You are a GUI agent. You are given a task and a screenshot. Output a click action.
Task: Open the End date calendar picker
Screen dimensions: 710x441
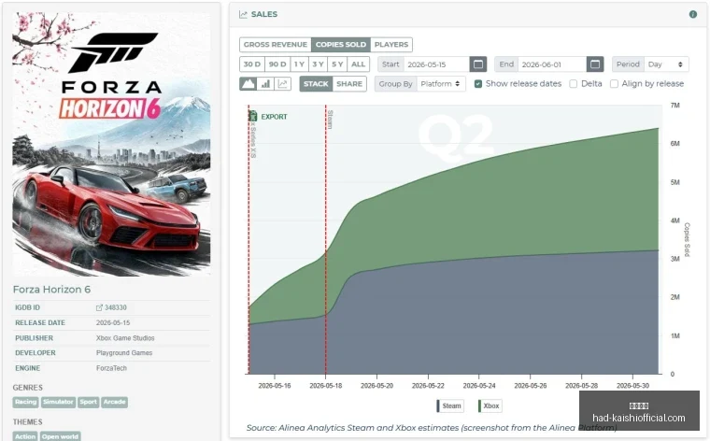point(595,64)
